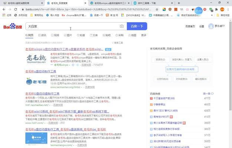The image size is (232, 148).
Task: Click the user avatar next to 罗永浩77
Action: coord(211,26)
